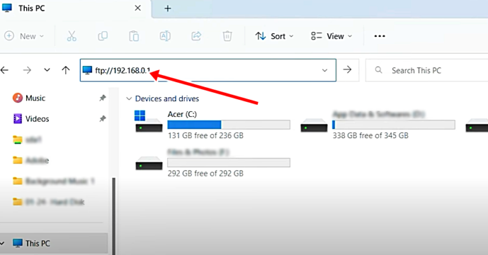The image size is (488, 255).
Task: Select the '338 GB free of 345 GB' text
Action: coord(370,135)
